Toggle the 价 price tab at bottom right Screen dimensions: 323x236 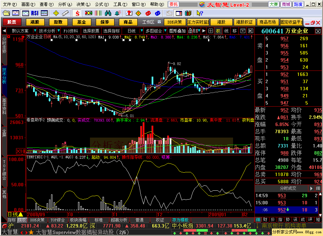coord(273,220)
